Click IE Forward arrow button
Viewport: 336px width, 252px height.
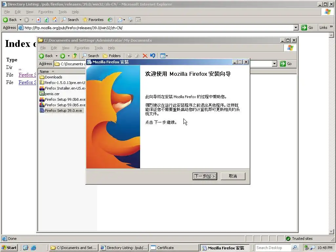coord(26,20)
